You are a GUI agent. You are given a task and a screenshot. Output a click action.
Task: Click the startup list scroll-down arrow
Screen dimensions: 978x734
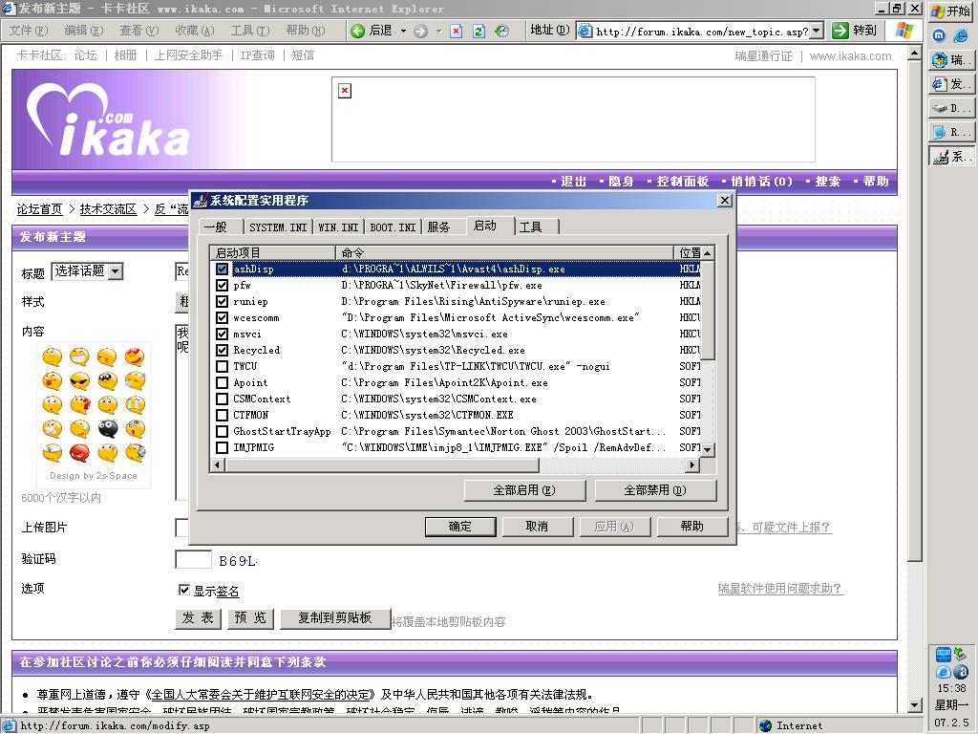pos(708,449)
